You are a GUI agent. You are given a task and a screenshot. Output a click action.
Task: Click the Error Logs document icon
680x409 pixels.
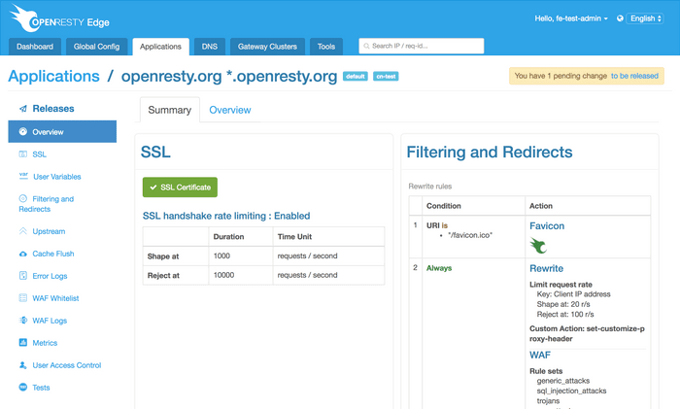[23, 275]
